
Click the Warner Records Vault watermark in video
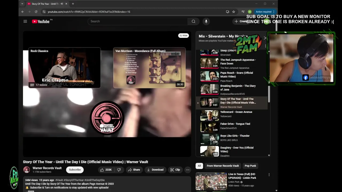click(107, 118)
